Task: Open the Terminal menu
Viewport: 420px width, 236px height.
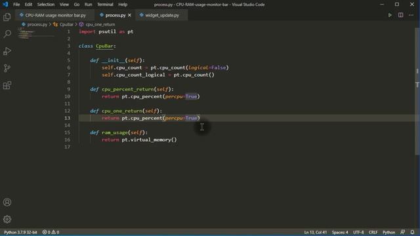Action: tap(105, 5)
